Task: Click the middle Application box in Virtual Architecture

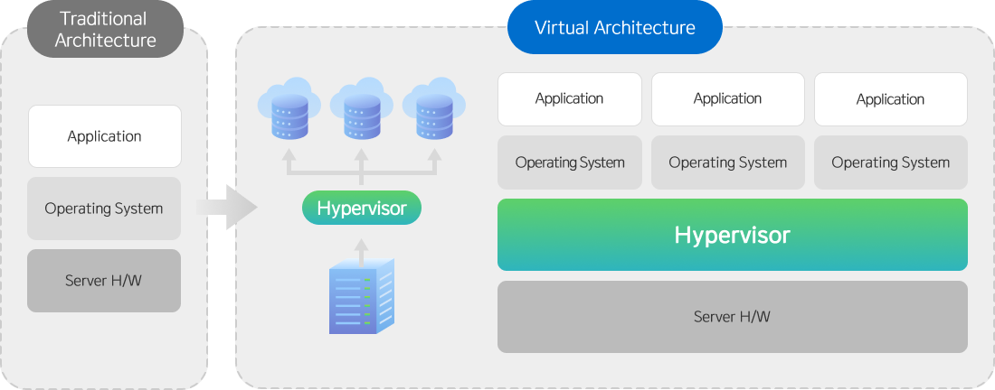Action: tap(728, 99)
